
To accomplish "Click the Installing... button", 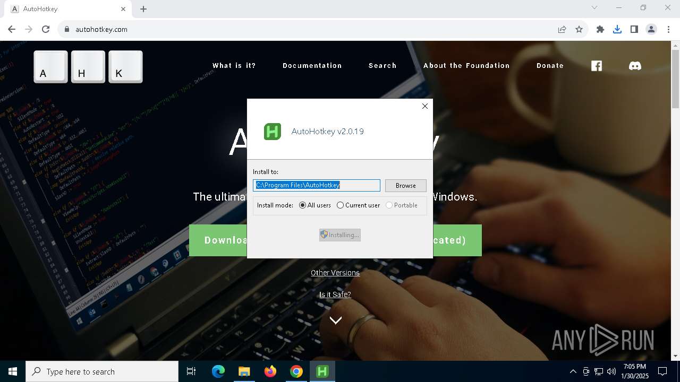I will (340, 235).
